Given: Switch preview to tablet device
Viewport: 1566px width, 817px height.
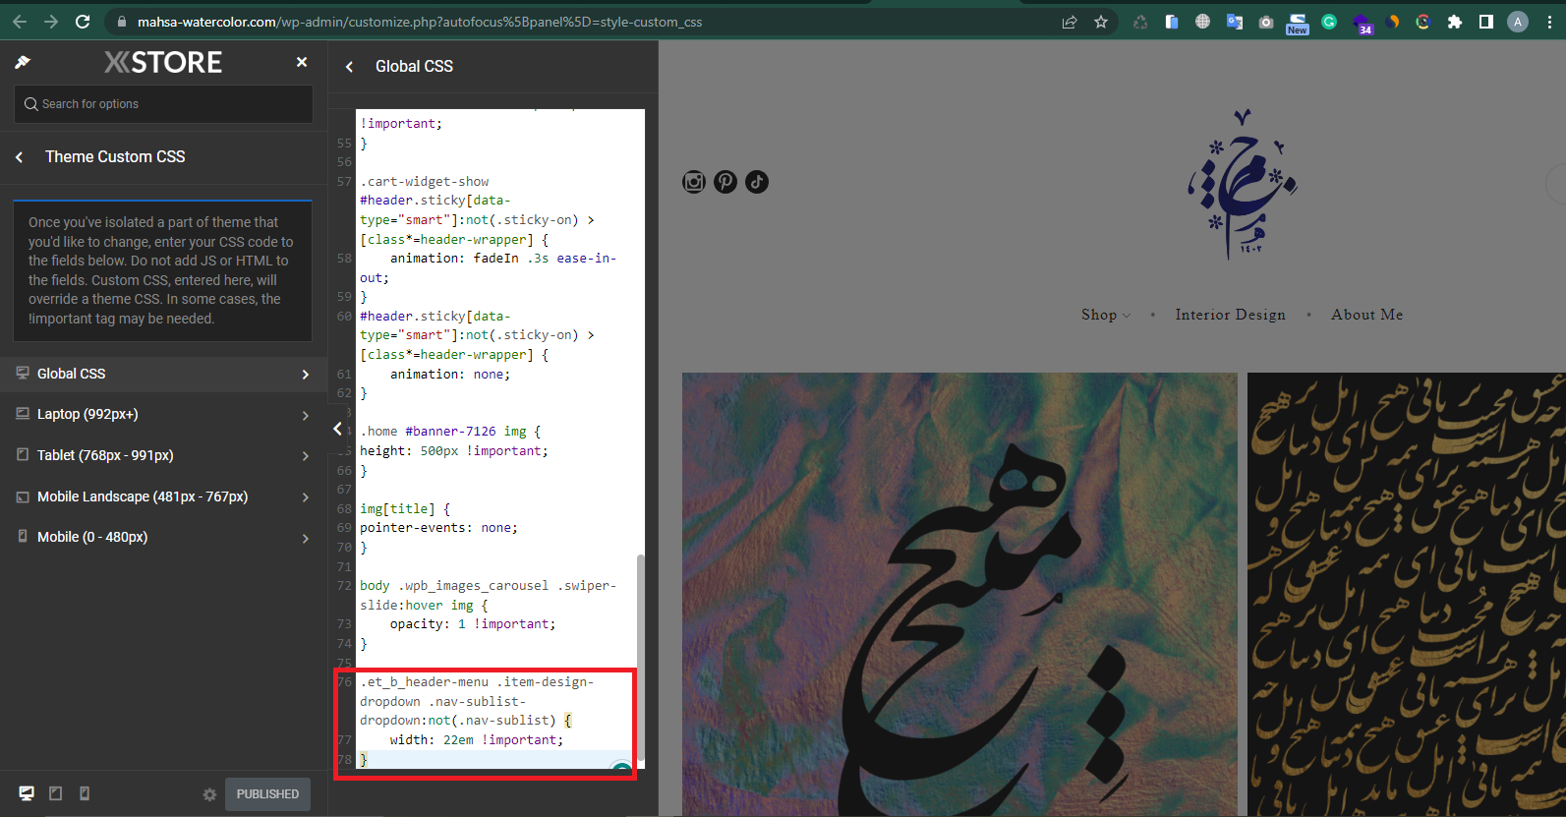Looking at the screenshot, I should (x=56, y=793).
